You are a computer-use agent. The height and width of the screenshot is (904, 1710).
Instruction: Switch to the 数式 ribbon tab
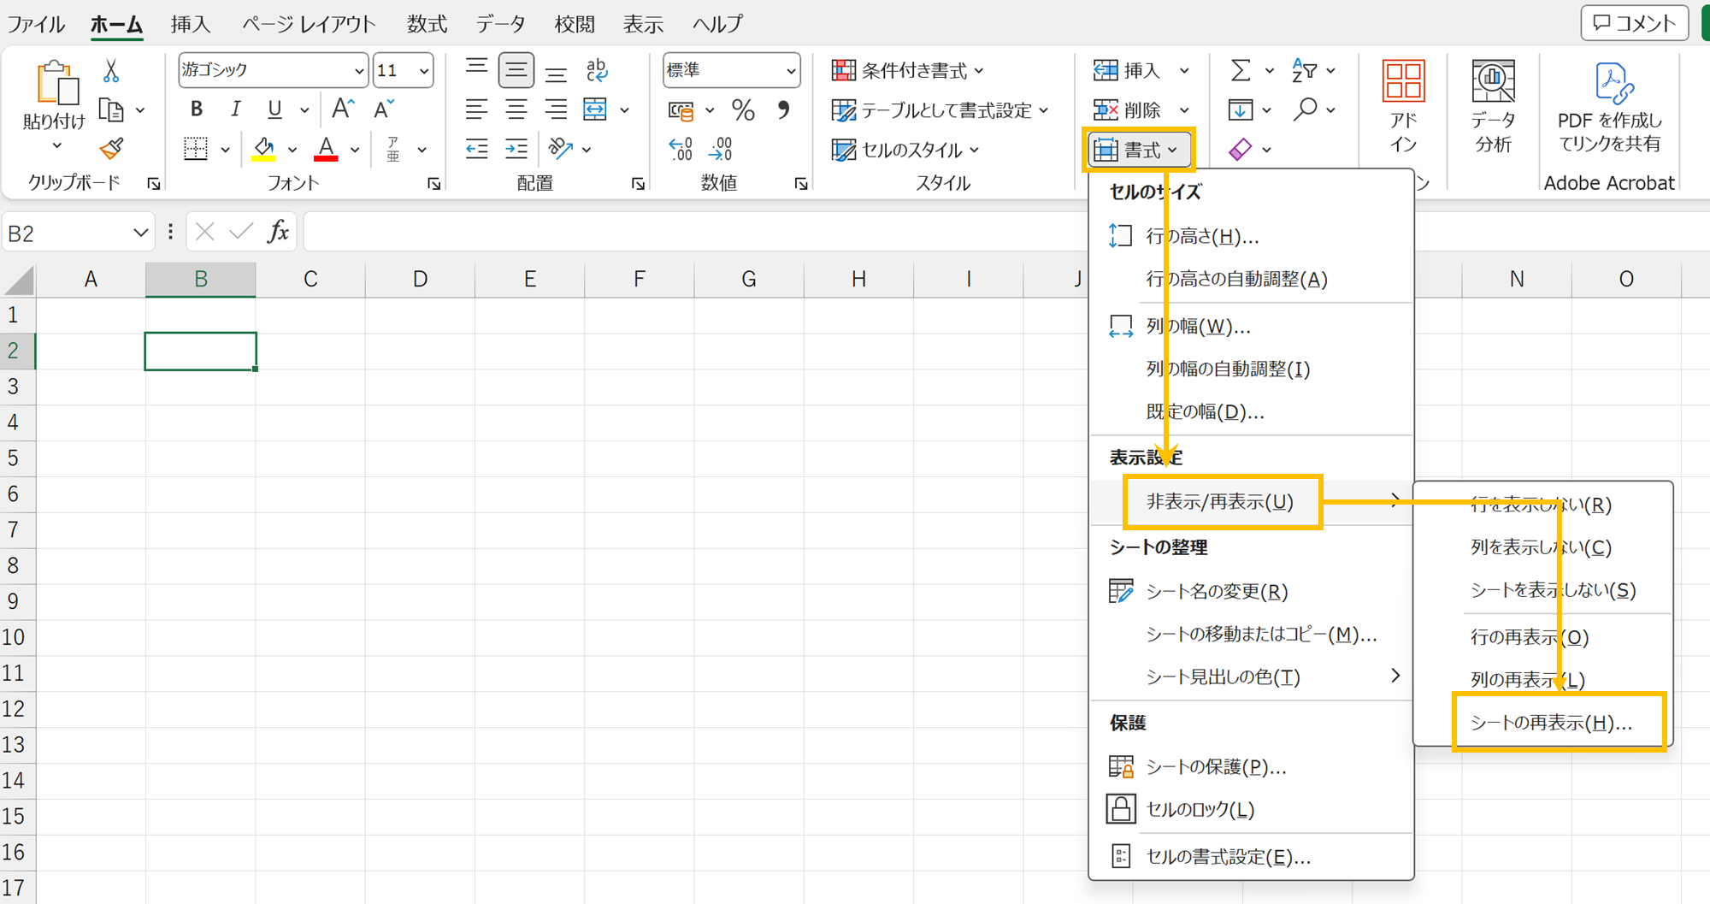pyautogui.click(x=427, y=24)
